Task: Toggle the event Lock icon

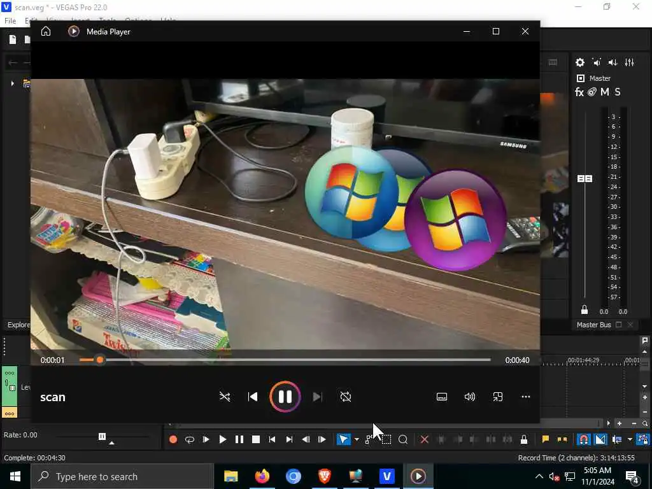Action: pos(524,439)
